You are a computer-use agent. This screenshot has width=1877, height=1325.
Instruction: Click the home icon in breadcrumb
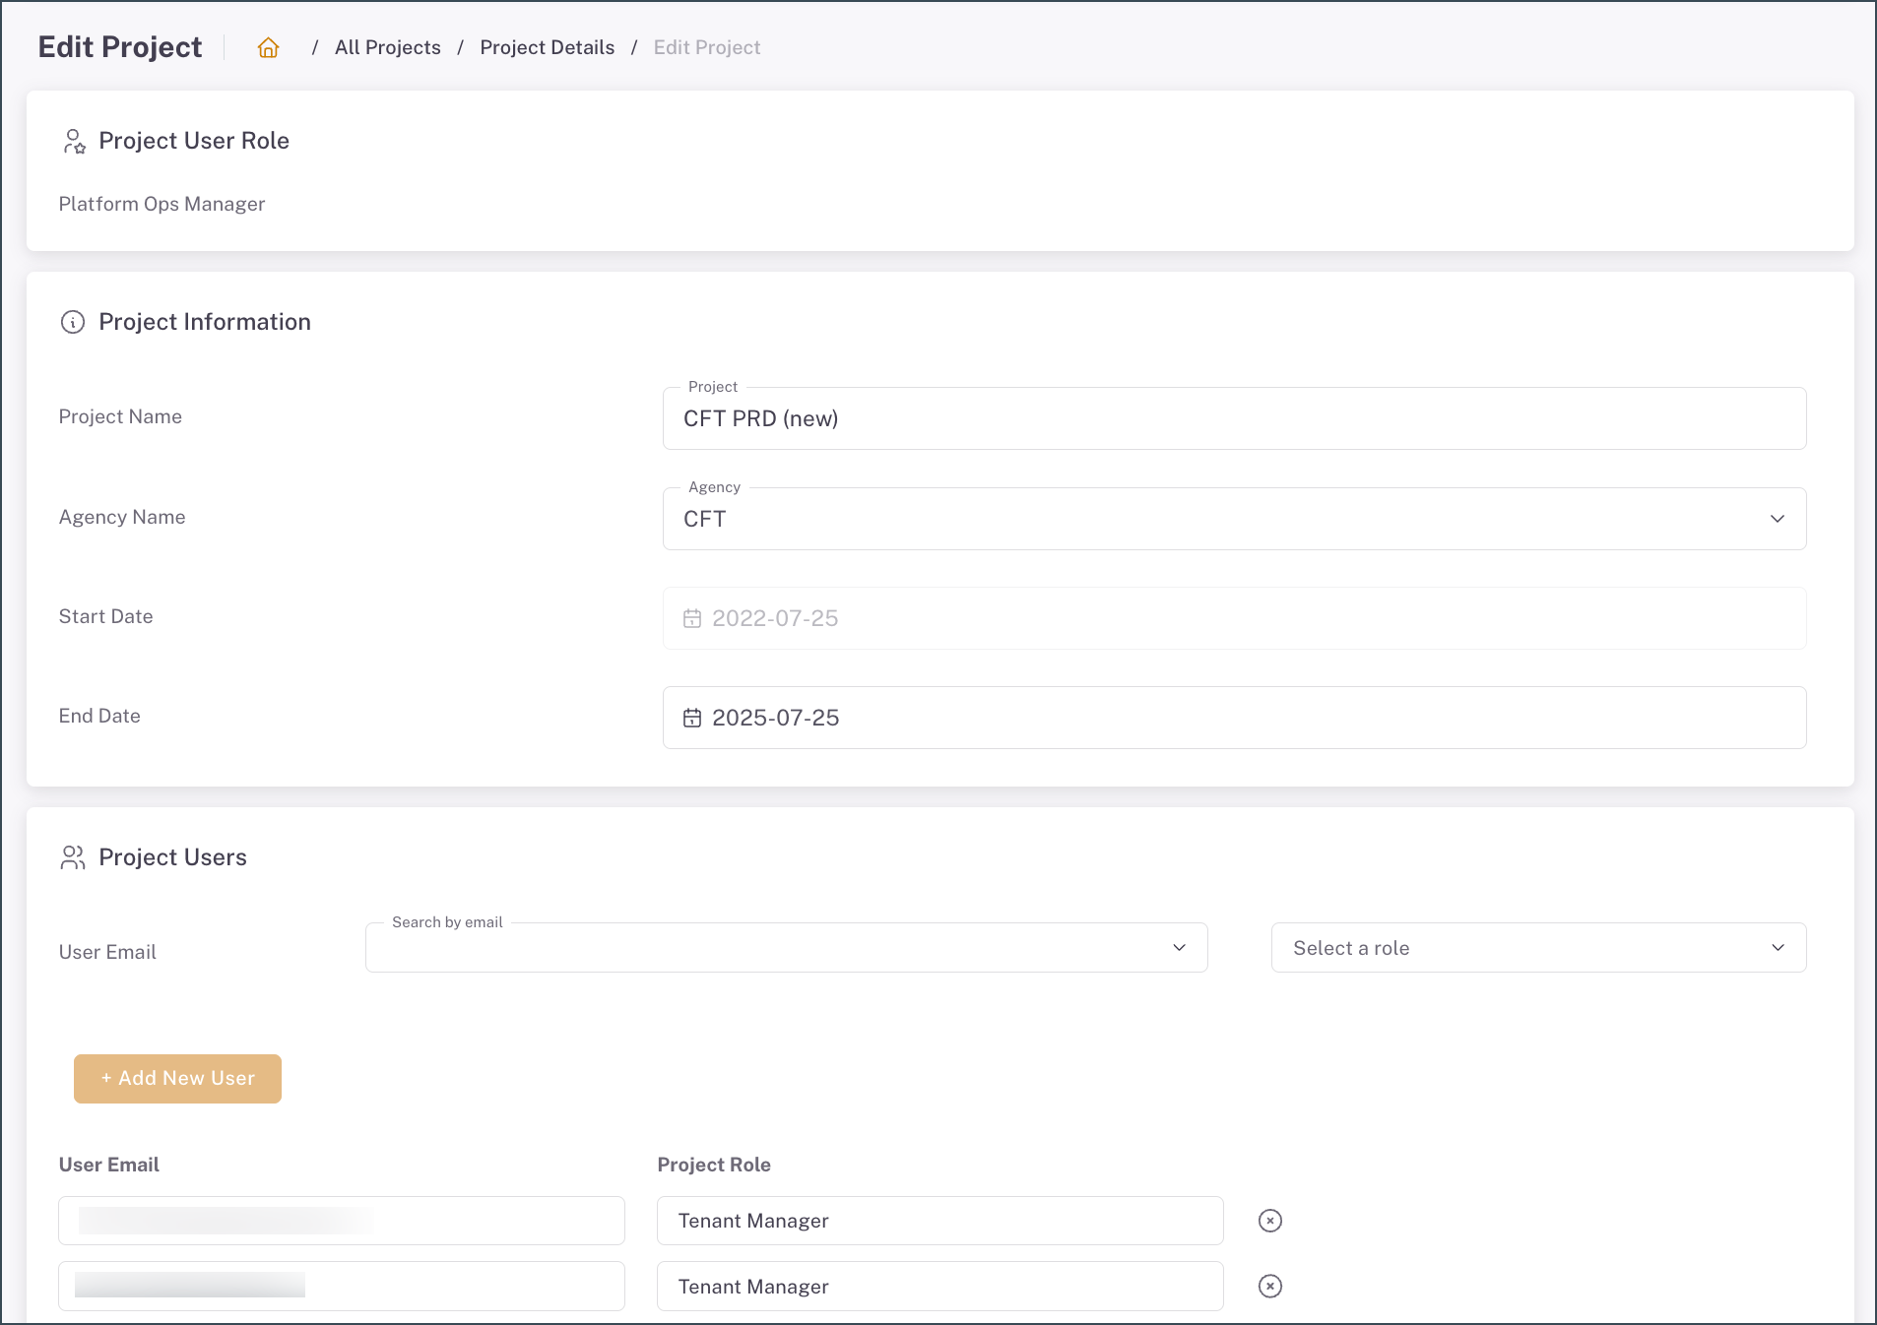268,47
